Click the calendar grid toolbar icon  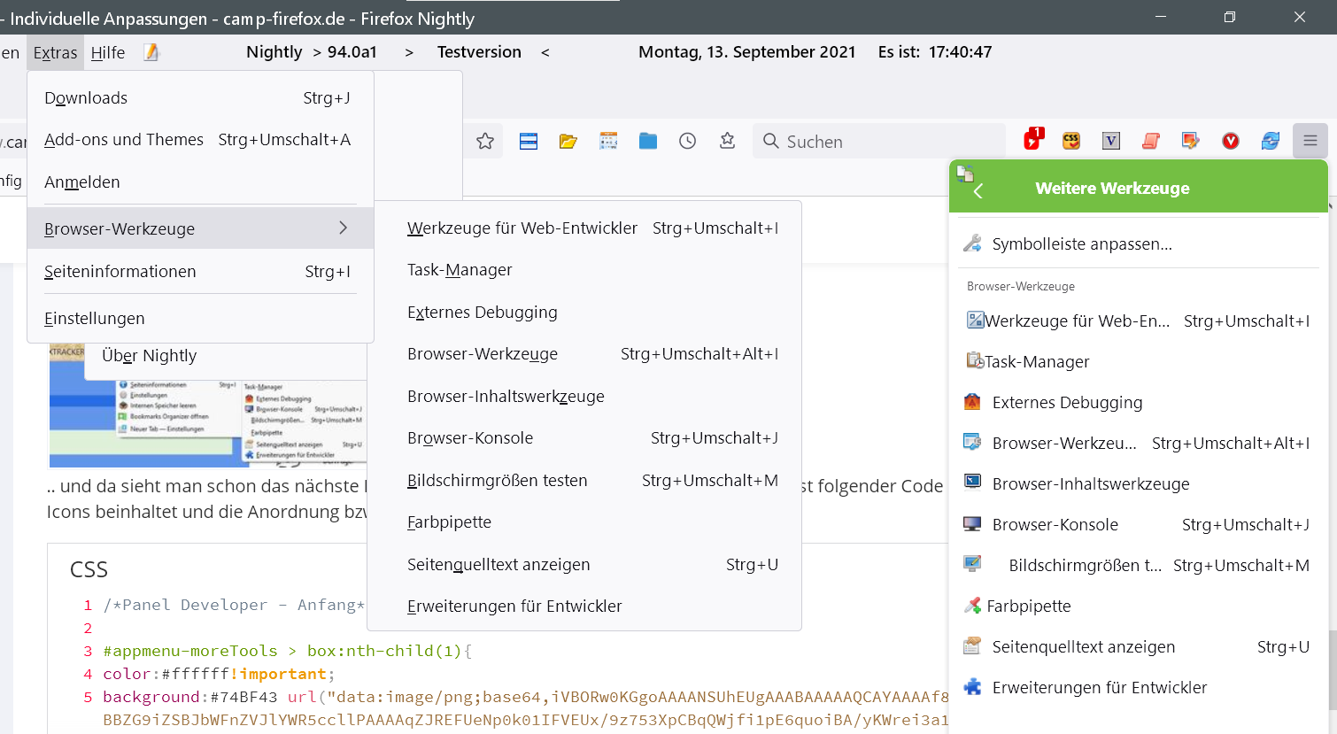click(x=608, y=142)
